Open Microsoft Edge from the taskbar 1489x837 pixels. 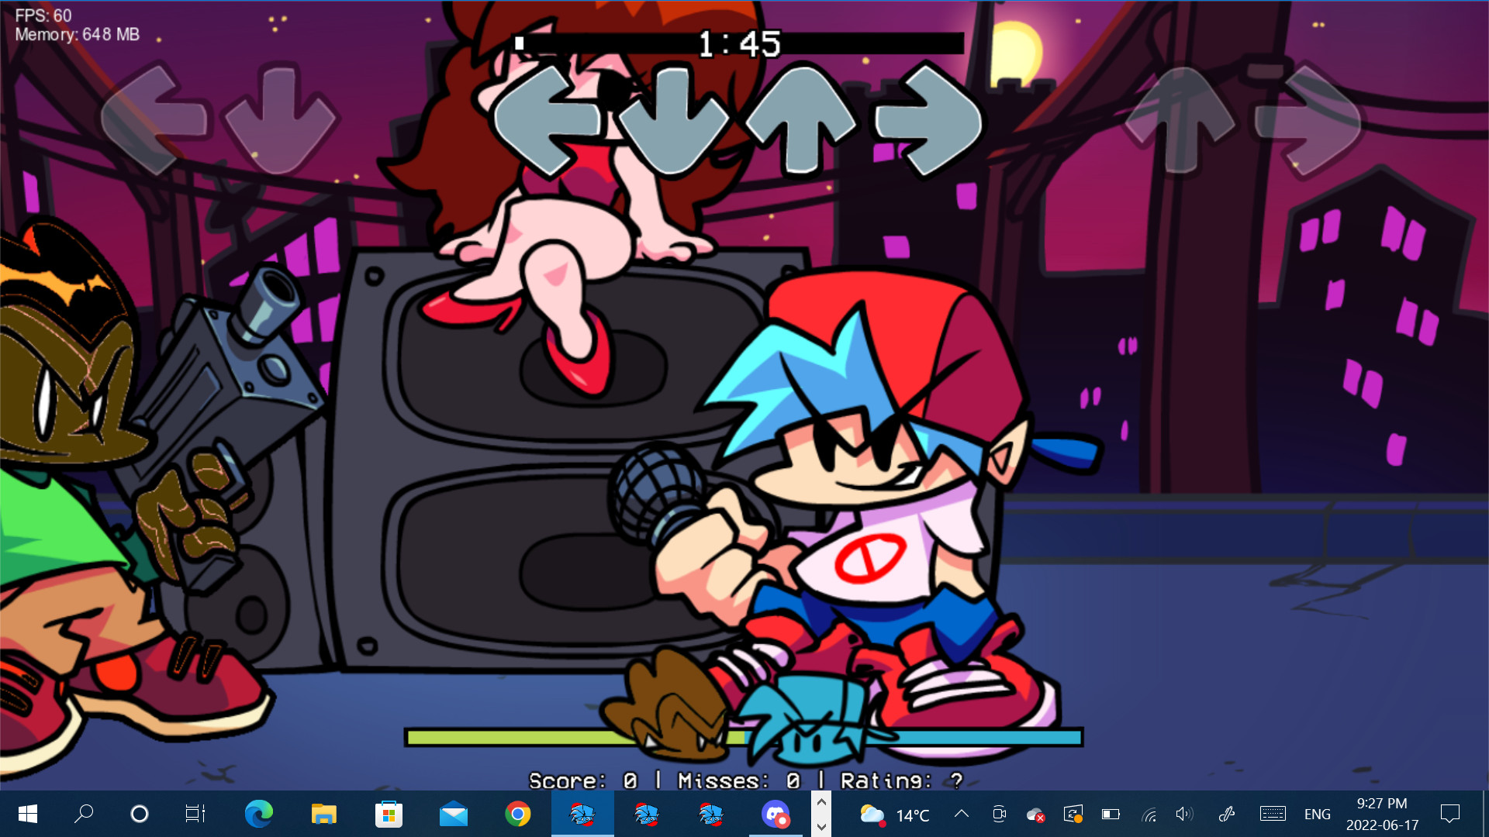[258, 814]
